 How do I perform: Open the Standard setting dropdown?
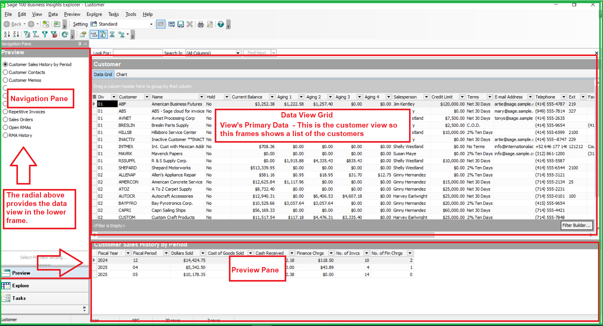[151, 24]
